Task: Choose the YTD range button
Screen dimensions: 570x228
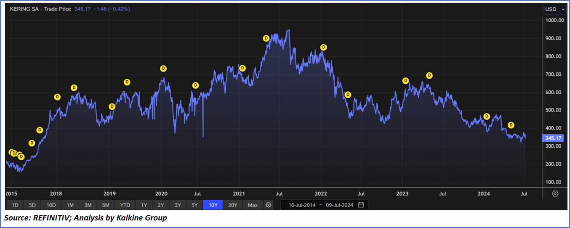Action: tap(125, 205)
